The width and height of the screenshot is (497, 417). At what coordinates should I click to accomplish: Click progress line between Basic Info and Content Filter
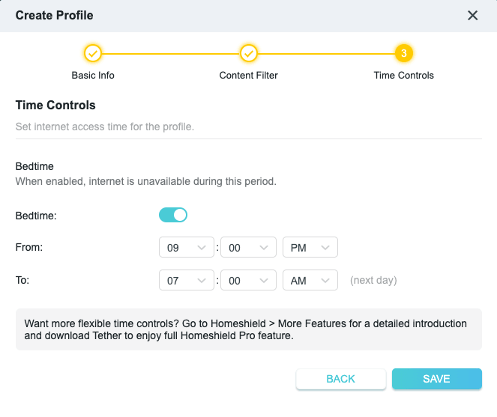(x=171, y=53)
